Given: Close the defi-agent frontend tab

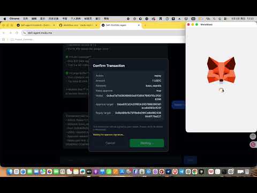Looking at the screenshot, I should tap(54, 25).
